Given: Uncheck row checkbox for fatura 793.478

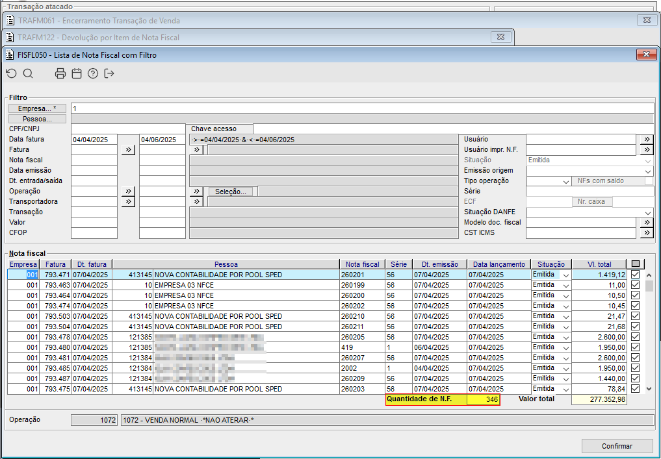Looking at the screenshot, I should tap(635, 337).
